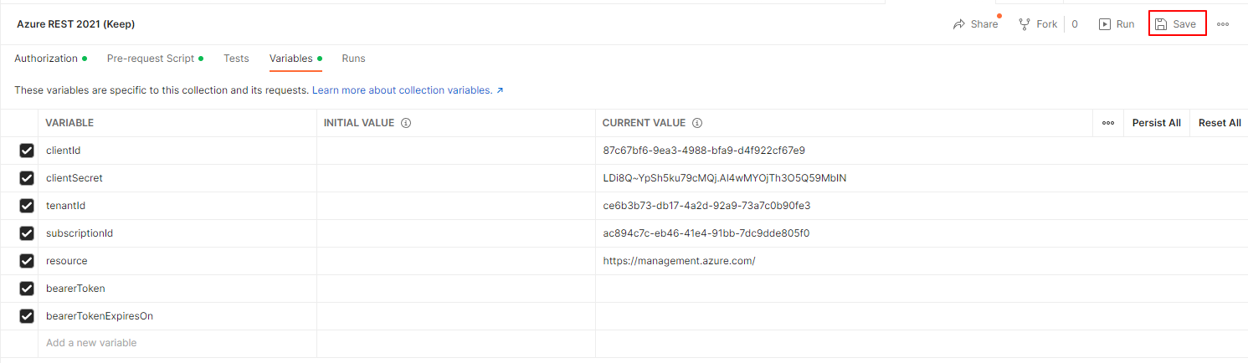
Task: Open Learn more about collection variables link
Action: pyautogui.click(x=408, y=89)
